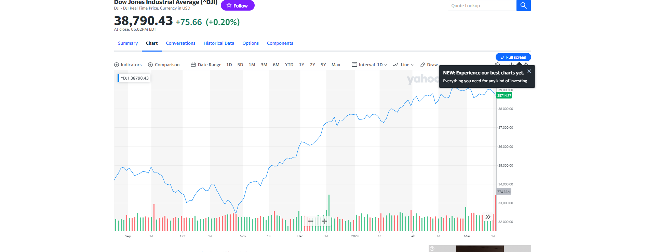
Task: Set chart range to 1M
Action: tap(252, 65)
